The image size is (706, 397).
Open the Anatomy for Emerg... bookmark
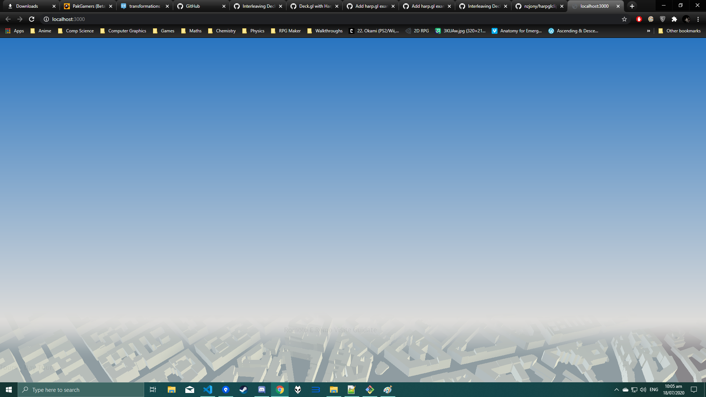pos(517,31)
